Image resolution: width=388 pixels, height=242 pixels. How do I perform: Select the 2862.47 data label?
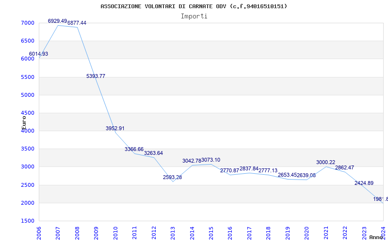(345, 167)
